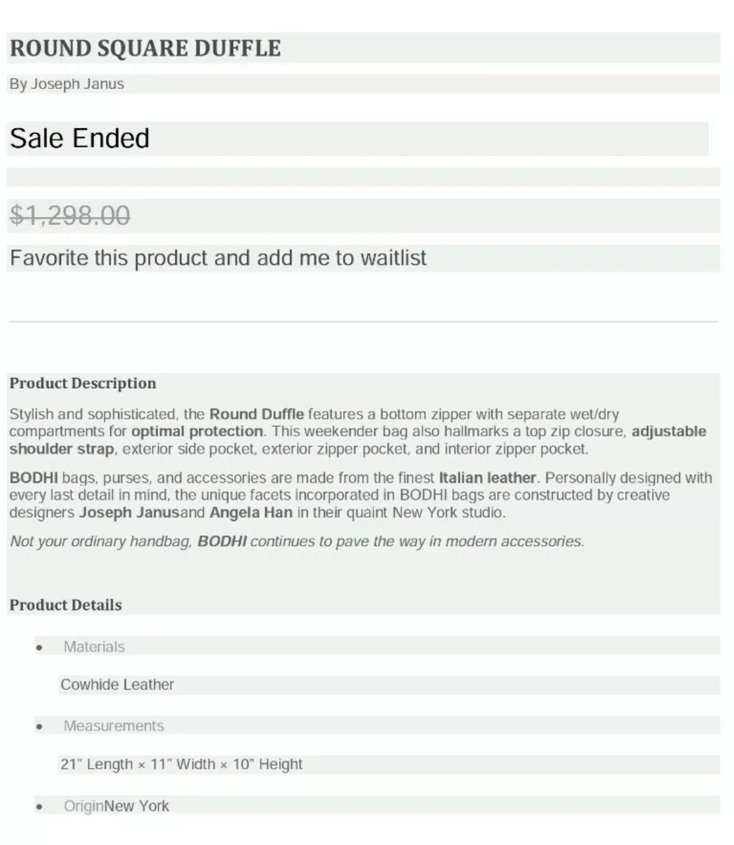Click the struck-through $1,298.00 price
The height and width of the screenshot is (845, 734).
coord(70,215)
